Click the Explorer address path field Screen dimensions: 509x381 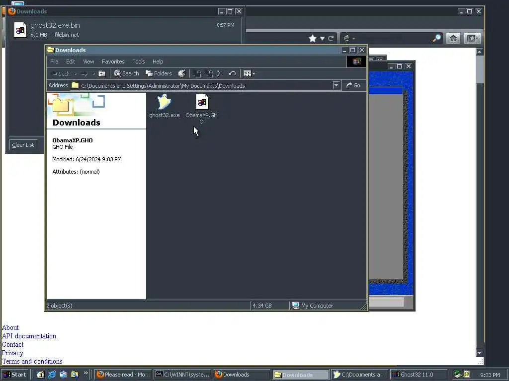click(x=206, y=85)
